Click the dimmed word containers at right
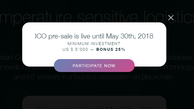Screen dimensions: 194x109 pyautogui.click(x=181, y=58)
